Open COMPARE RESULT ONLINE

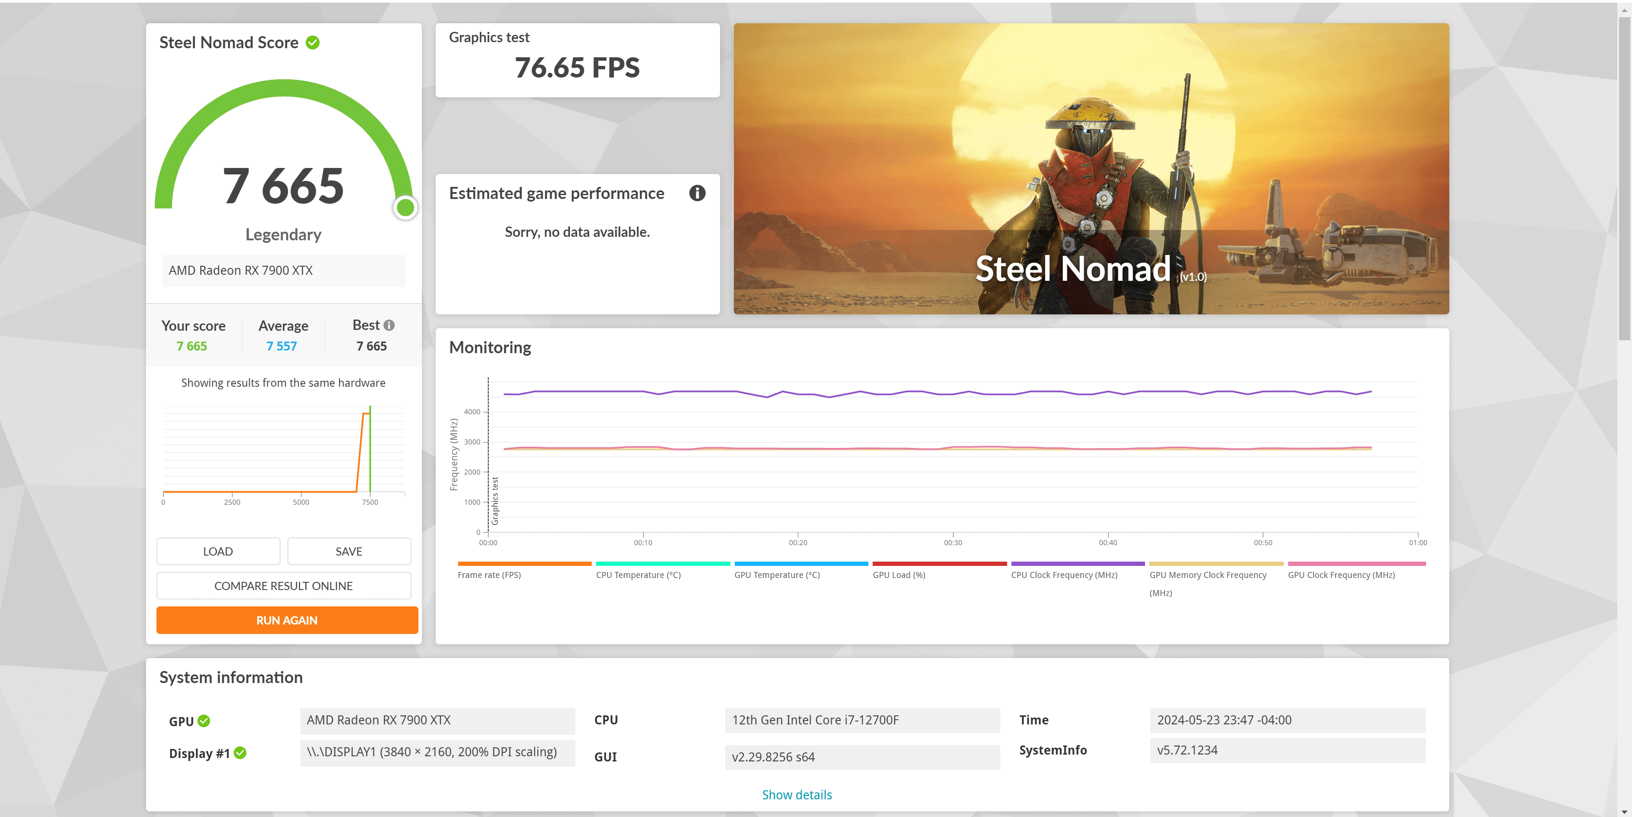pyautogui.click(x=284, y=586)
